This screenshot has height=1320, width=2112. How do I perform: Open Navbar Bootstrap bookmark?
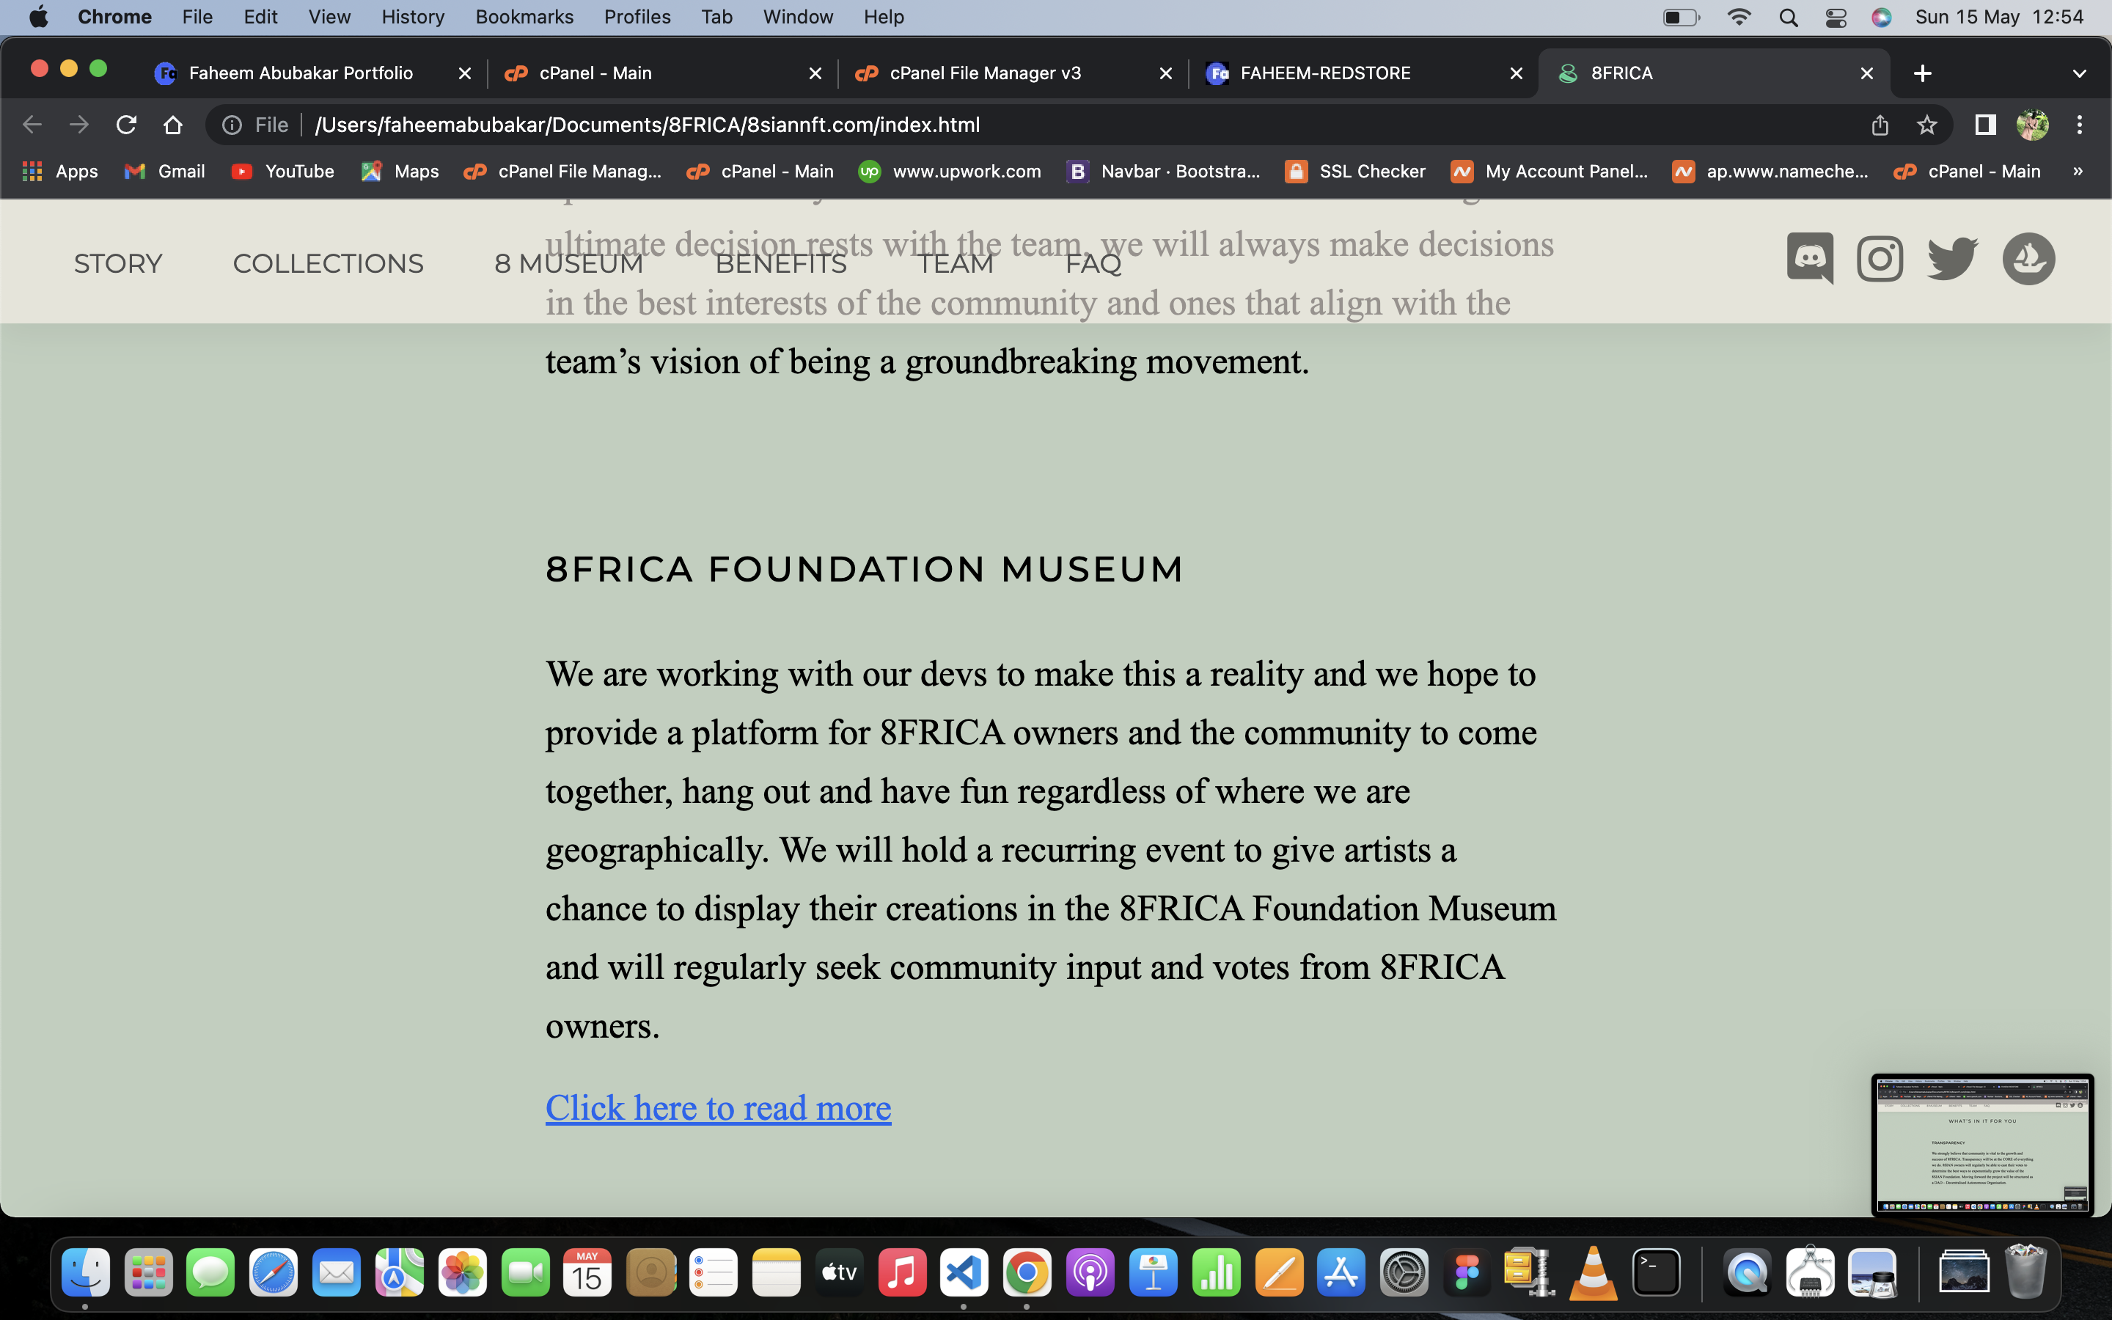click(x=1163, y=171)
